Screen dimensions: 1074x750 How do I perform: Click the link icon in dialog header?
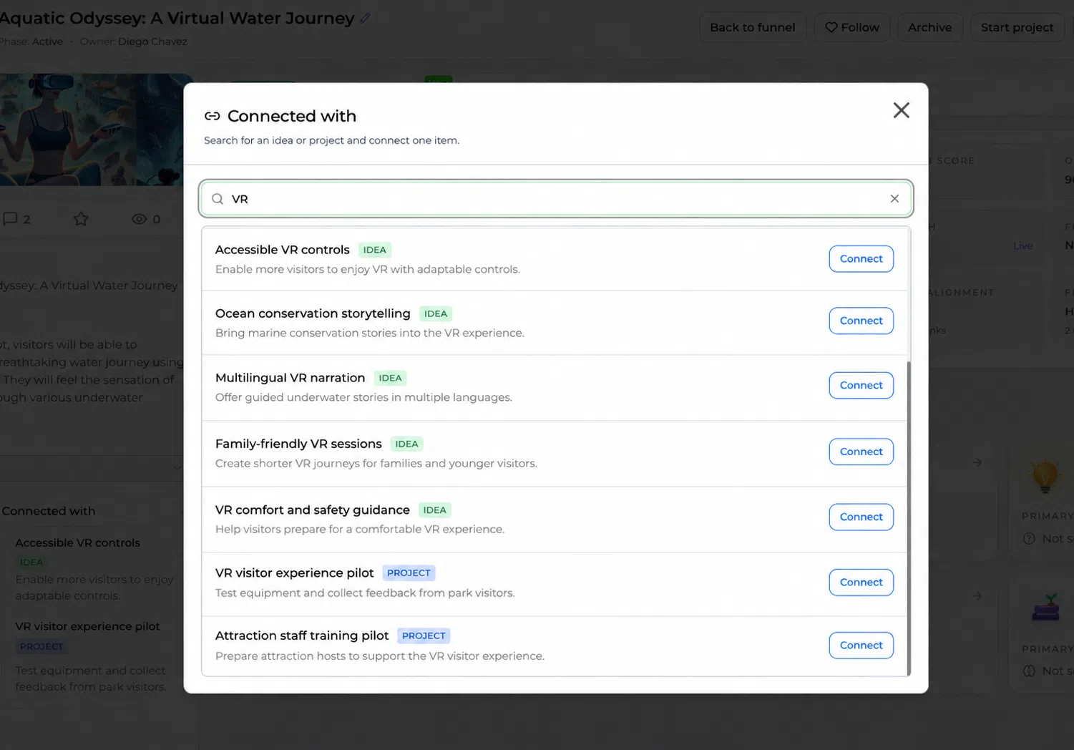(x=213, y=116)
